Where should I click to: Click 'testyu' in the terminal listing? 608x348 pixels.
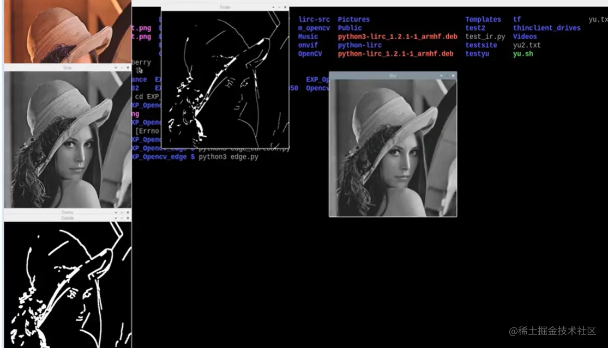pyautogui.click(x=477, y=54)
